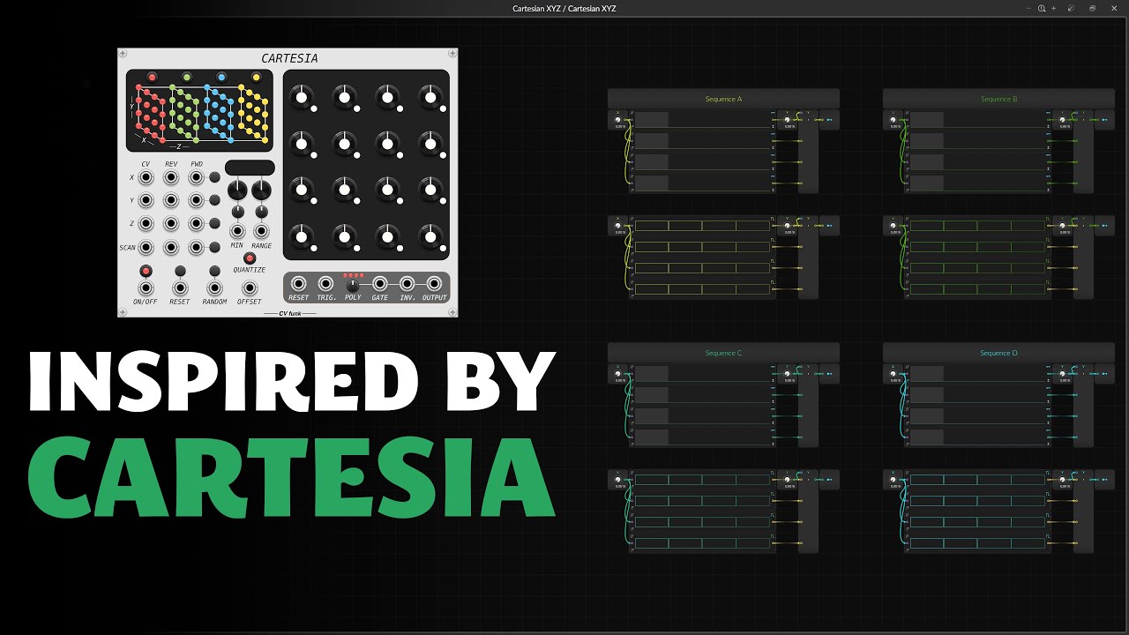Click the MIN input jack
Image resolution: width=1129 pixels, height=635 pixels.
(237, 231)
